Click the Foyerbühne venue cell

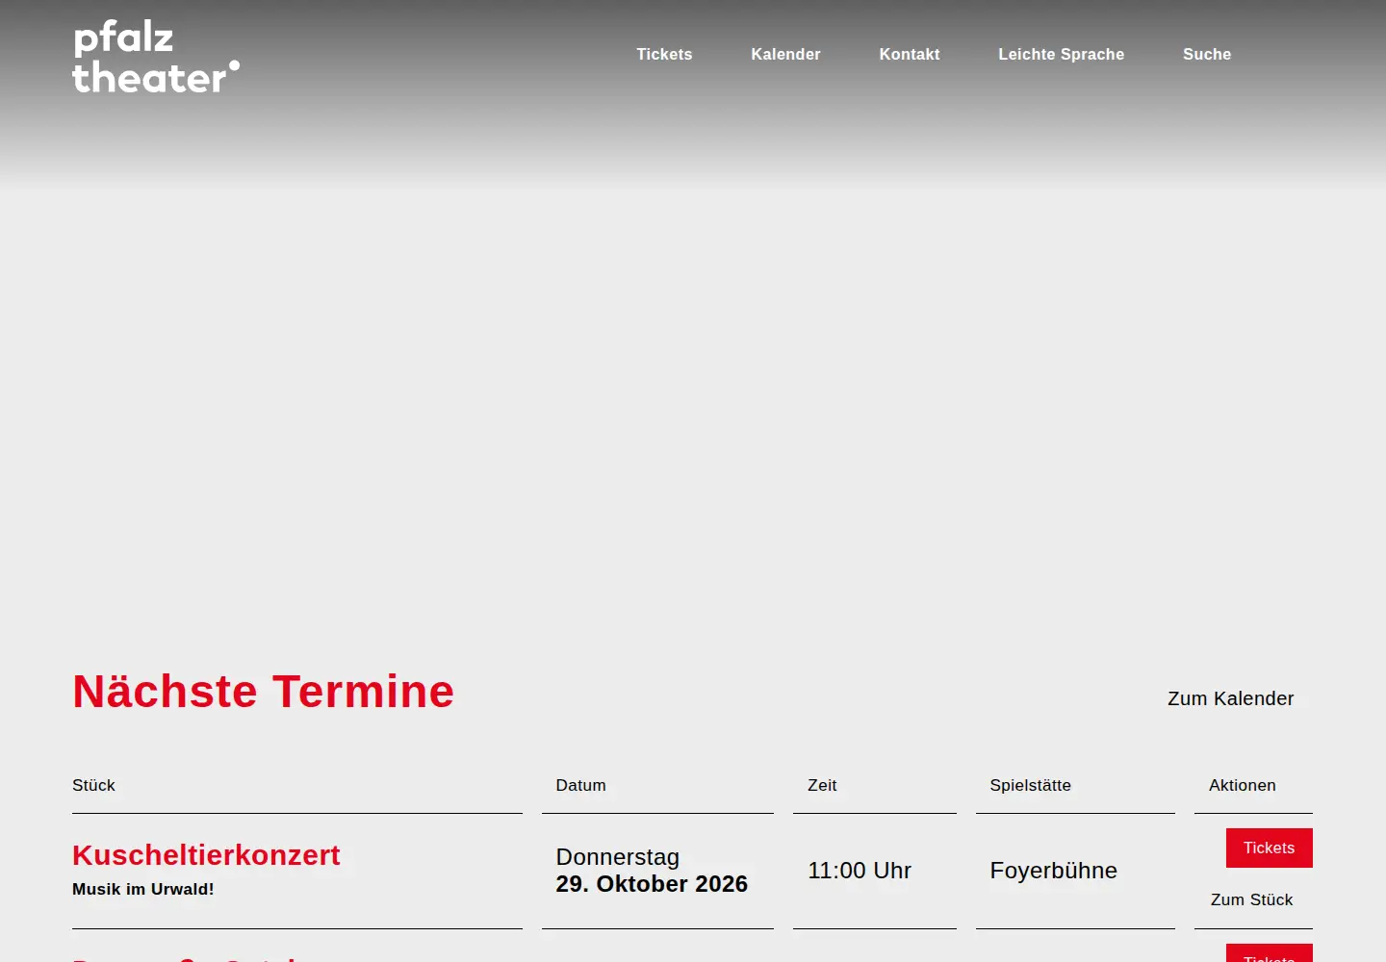pyautogui.click(x=1054, y=871)
